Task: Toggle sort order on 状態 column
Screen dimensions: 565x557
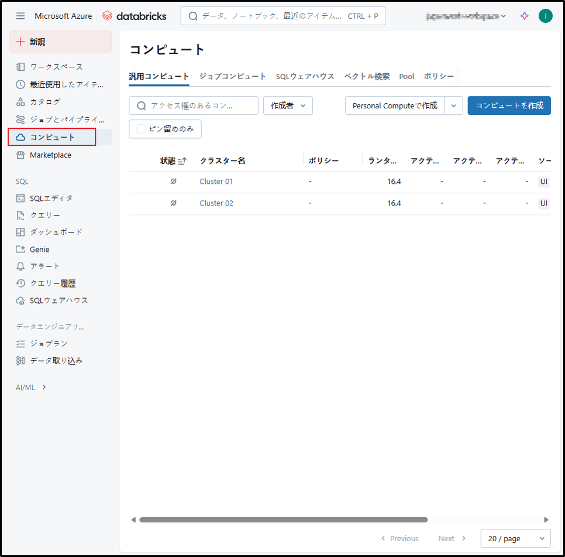Action: pos(182,161)
